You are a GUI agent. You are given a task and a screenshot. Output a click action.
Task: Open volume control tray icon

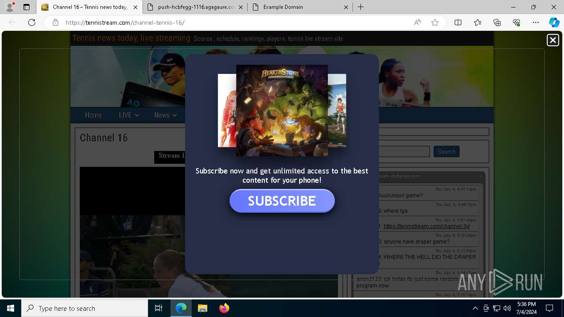507,308
